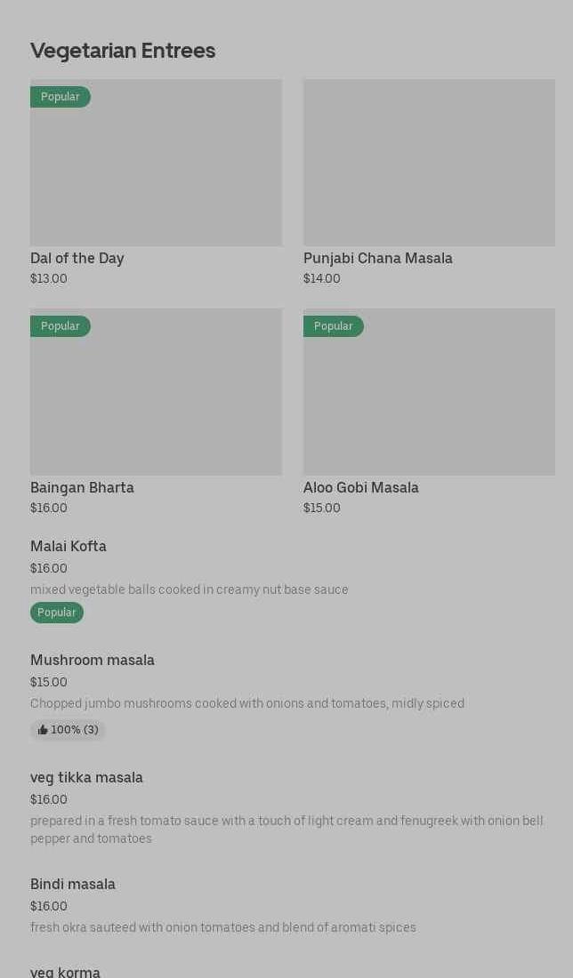
Task: Click the Baingan Bharta name
Action: click(x=82, y=488)
